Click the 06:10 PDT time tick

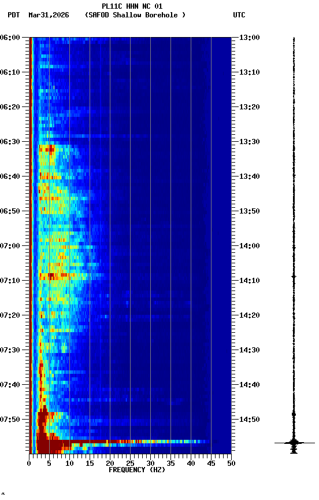click(10, 72)
